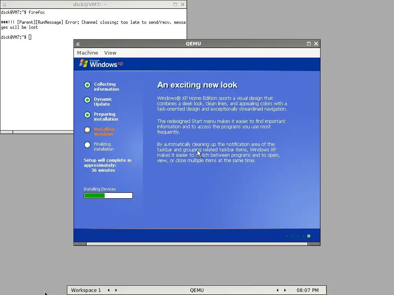Click the Windows XP logo
Viewport: 394px width, 295px height.
tap(101, 63)
